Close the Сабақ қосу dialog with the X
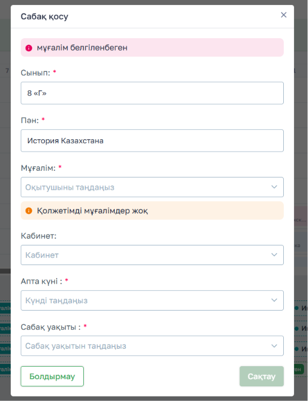The height and width of the screenshot is (401, 308). click(283, 15)
